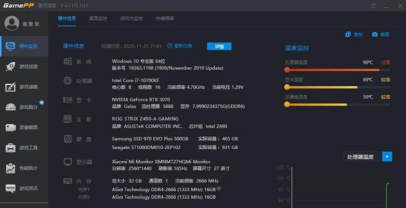Click the 显卡 graphics card icon
The image size is (406, 208).
pos(68,100)
